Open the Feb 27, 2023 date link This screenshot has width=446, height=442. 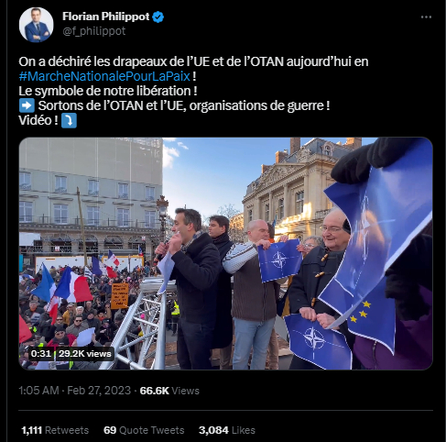pos(99,391)
